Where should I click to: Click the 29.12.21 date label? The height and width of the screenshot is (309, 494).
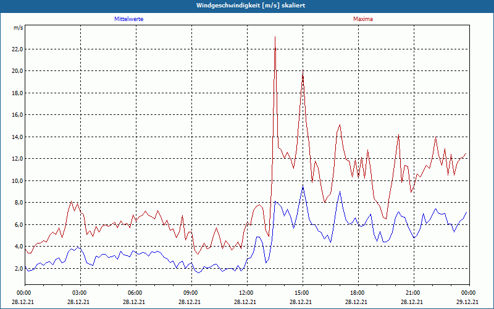467,302
